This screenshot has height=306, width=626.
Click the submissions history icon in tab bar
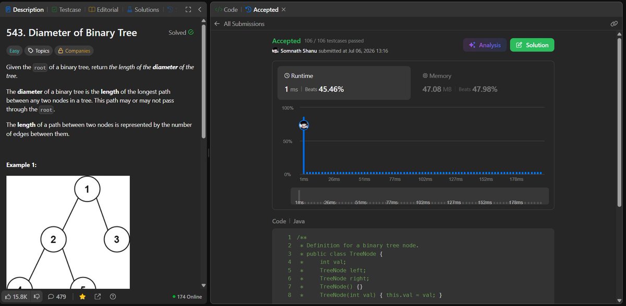click(170, 9)
